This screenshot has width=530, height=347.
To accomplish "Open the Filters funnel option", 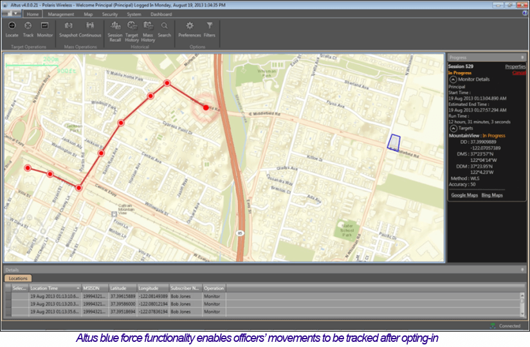I will pyautogui.click(x=210, y=30).
